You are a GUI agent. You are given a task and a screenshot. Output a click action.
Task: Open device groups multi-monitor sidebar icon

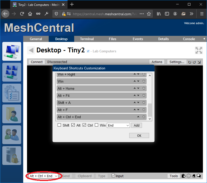point(12,72)
